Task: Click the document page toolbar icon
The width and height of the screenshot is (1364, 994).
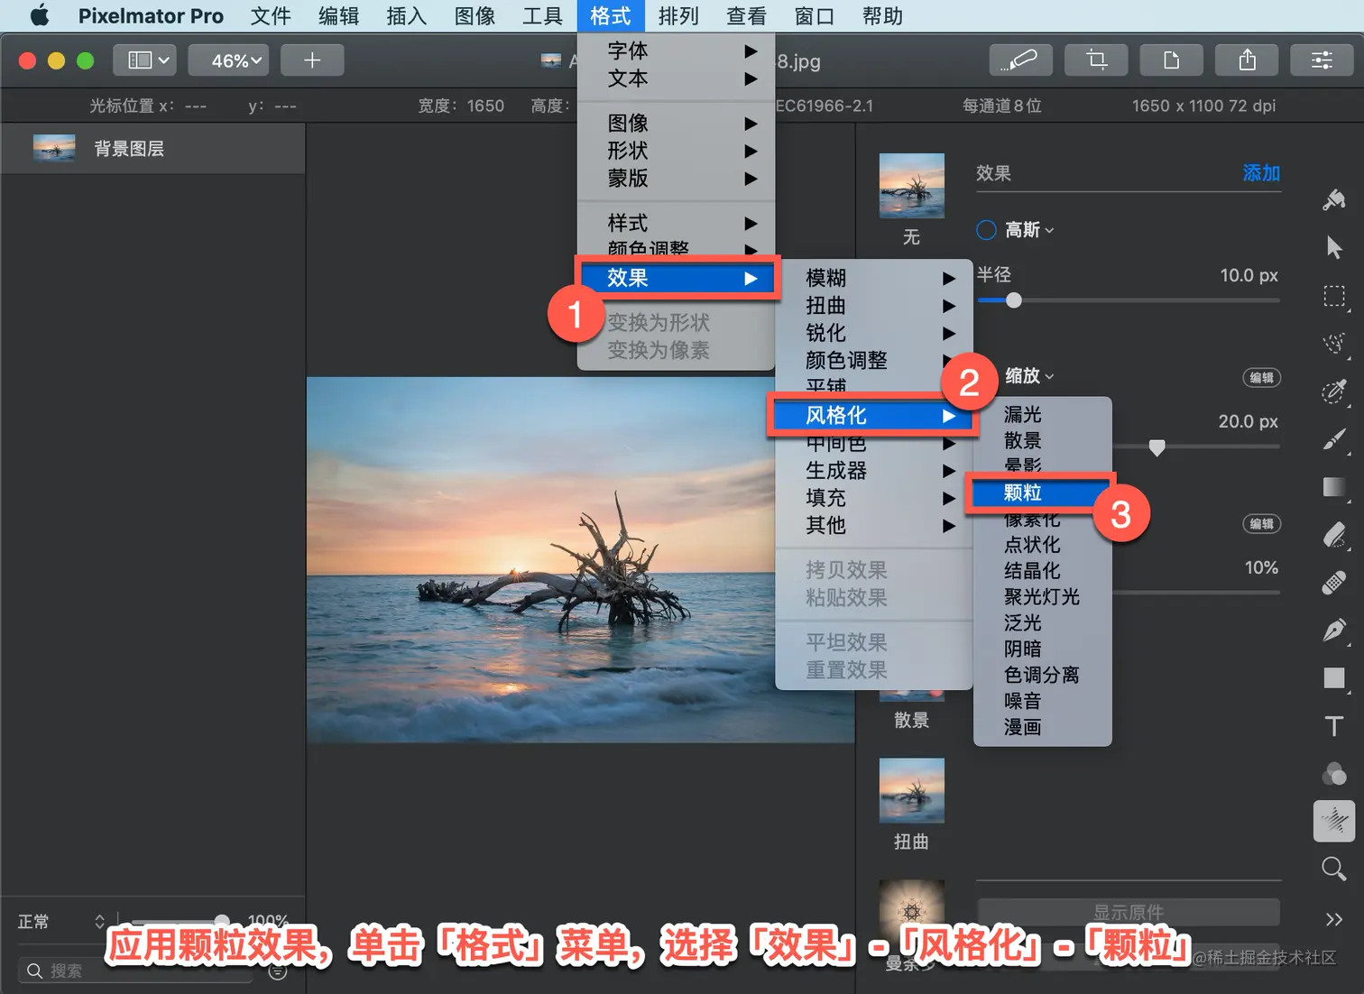Action: click(1171, 60)
